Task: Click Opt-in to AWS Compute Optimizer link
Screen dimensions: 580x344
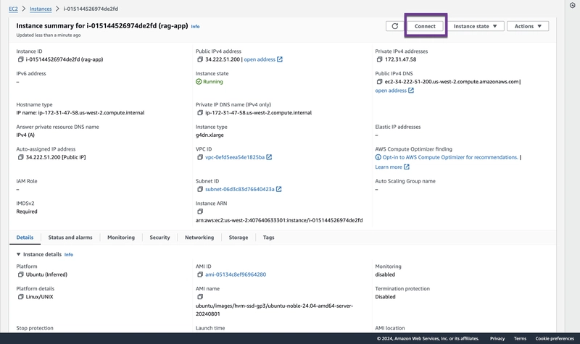Action: (450, 157)
